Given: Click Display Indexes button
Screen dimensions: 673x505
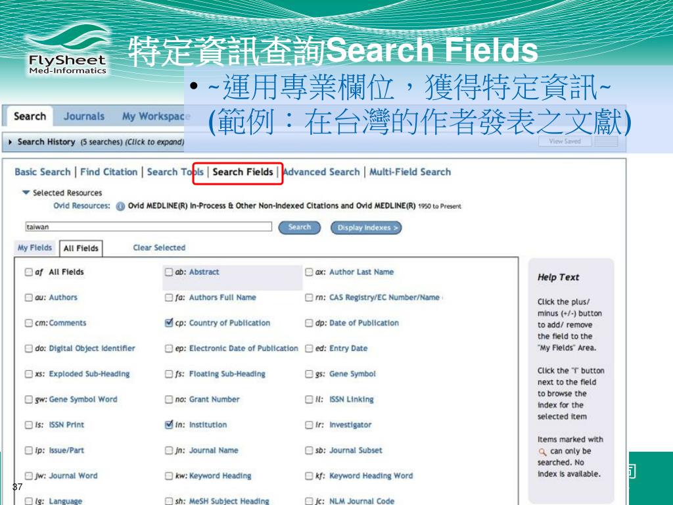Looking at the screenshot, I should [366, 228].
